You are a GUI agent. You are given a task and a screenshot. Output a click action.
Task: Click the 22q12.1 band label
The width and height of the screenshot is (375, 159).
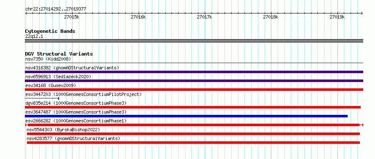(34, 37)
